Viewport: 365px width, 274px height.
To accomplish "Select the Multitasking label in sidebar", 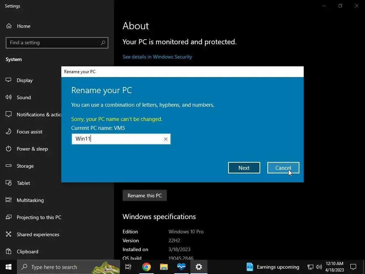I will [x=30, y=200].
